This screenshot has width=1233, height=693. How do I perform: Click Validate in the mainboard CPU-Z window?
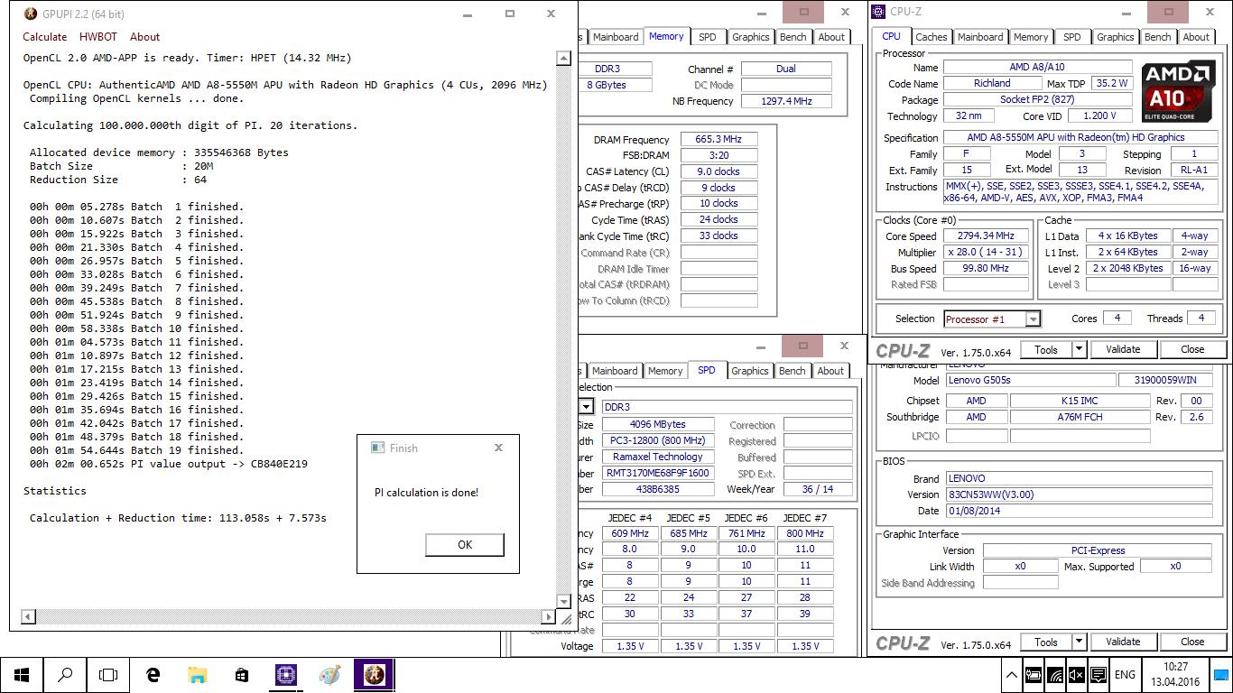tap(1123, 642)
